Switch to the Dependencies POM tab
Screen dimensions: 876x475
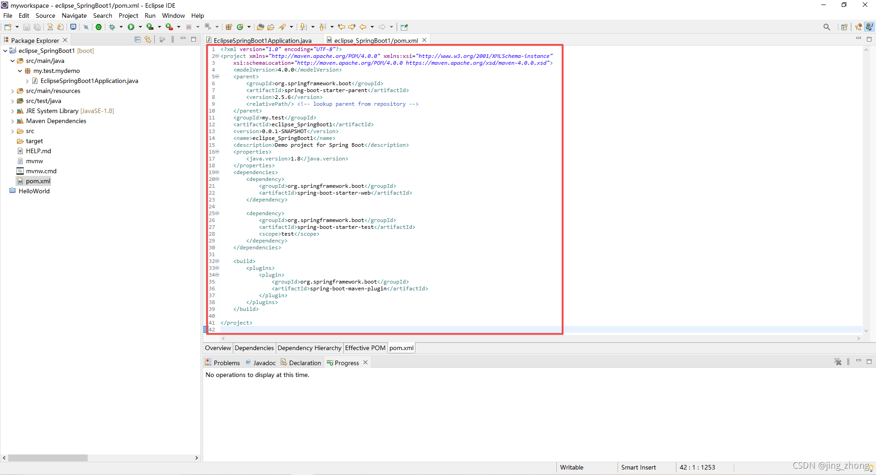tap(254, 348)
